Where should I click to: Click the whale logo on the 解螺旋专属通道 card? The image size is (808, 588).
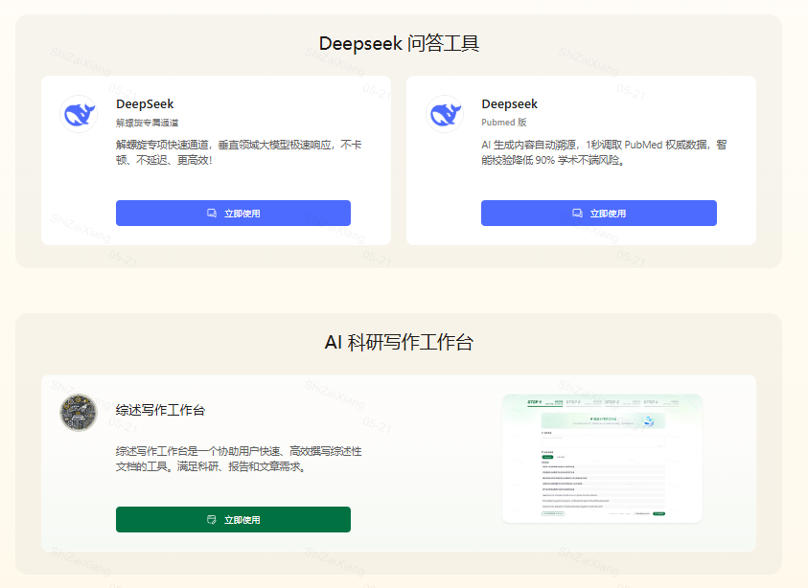(x=79, y=114)
